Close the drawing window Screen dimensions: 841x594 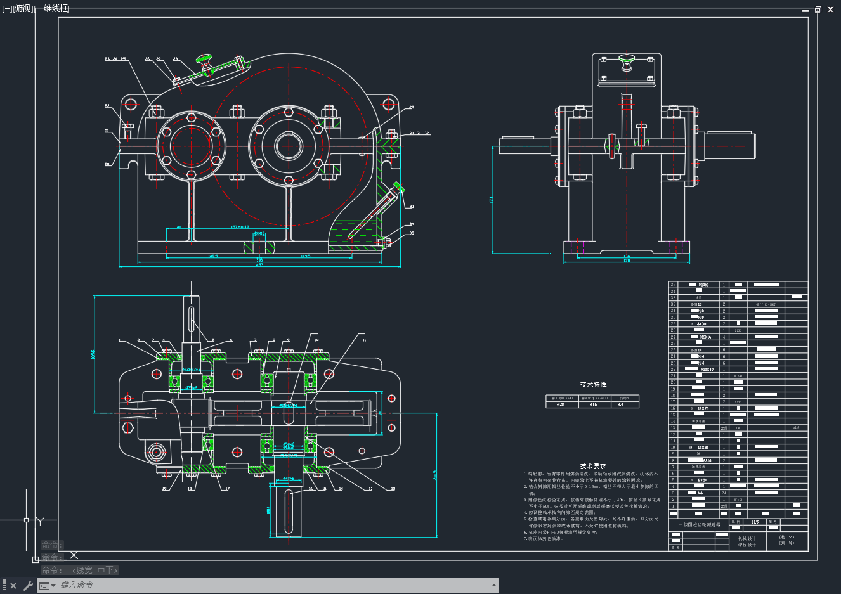click(x=830, y=10)
